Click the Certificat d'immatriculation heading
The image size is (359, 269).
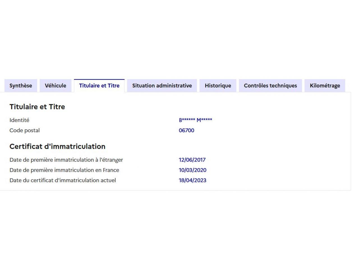[57, 147]
